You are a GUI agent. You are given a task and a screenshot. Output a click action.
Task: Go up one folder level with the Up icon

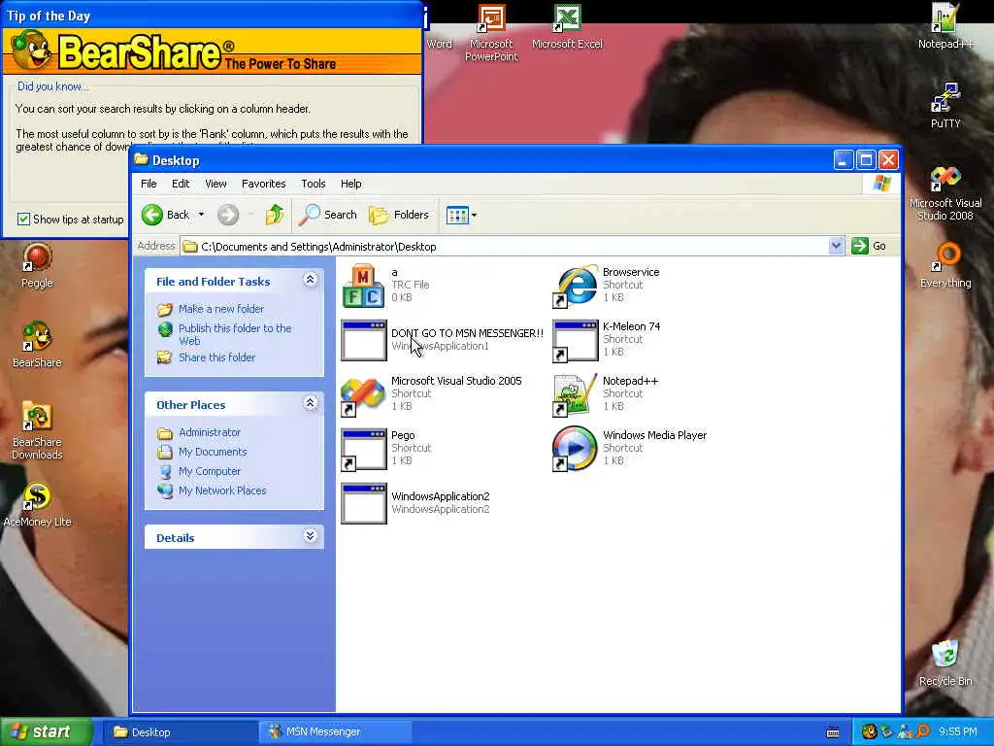[x=275, y=215]
